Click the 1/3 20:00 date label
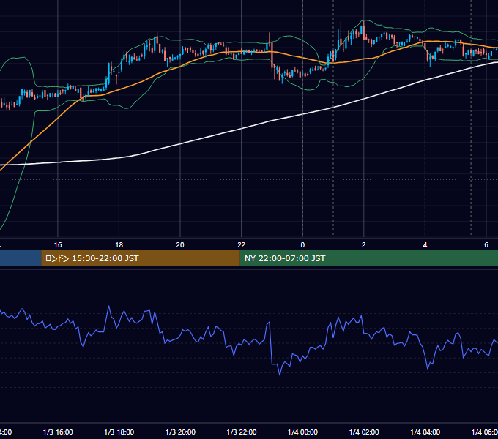The width and height of the screenshot is (498, 439). click(180, 432)
